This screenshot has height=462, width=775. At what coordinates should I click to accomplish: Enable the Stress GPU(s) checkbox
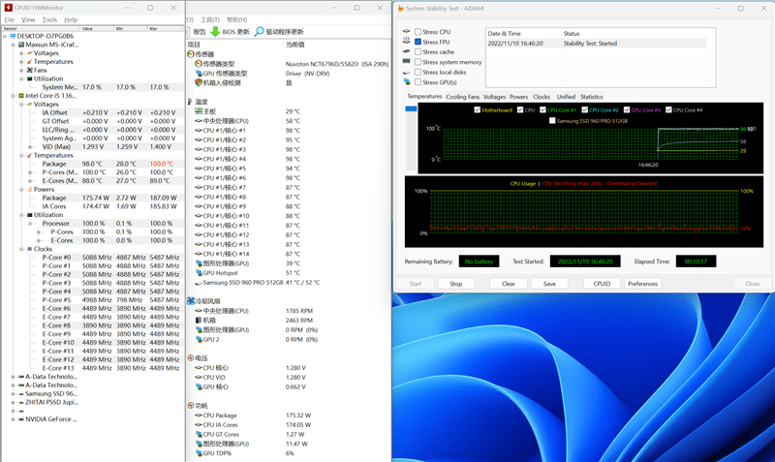418,82
